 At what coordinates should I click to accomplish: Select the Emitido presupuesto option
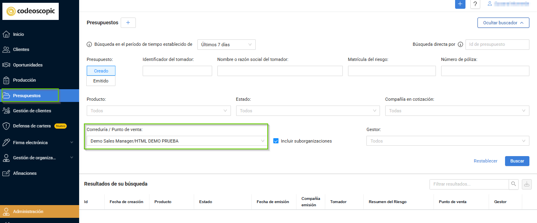click(101, 81)
